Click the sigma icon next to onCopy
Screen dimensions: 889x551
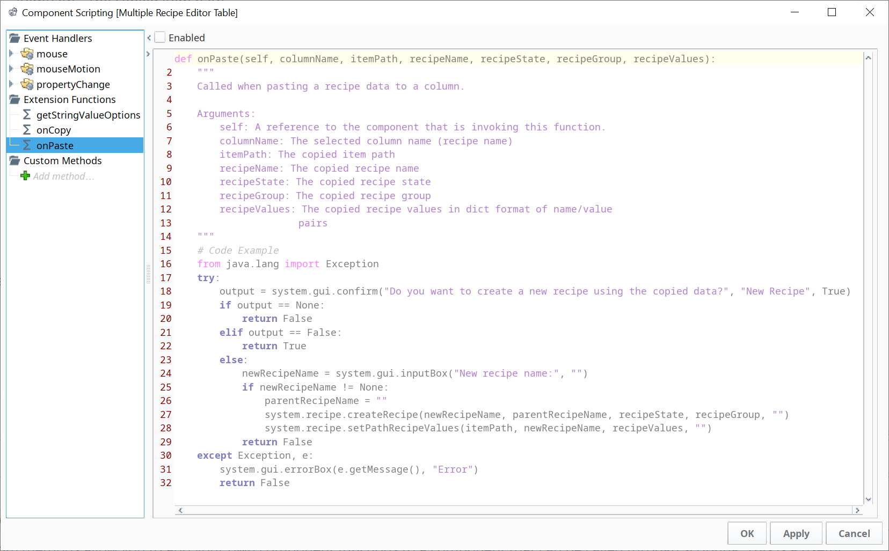point(27,130)
